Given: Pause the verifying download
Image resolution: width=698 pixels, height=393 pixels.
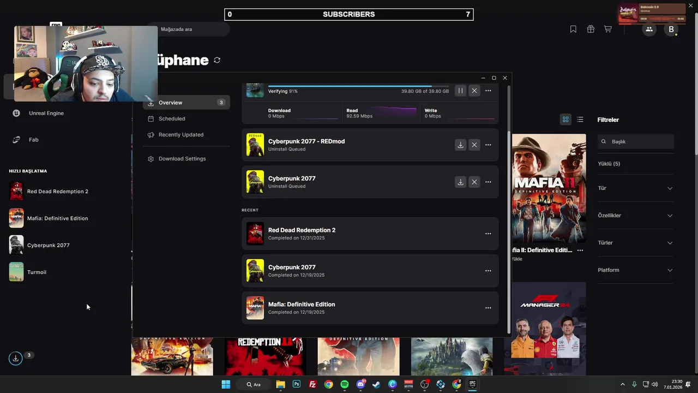Looking at the screenshot, I should click(x=460, y=91).
